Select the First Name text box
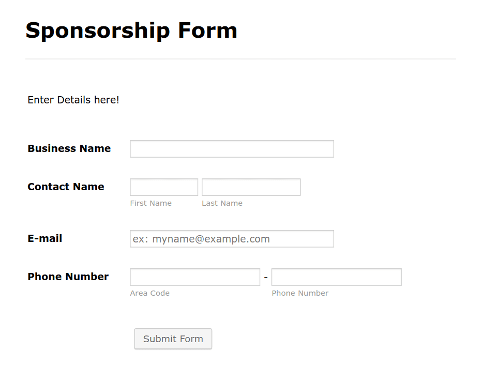This screenshot has width=481, height=366. (163, 187)
